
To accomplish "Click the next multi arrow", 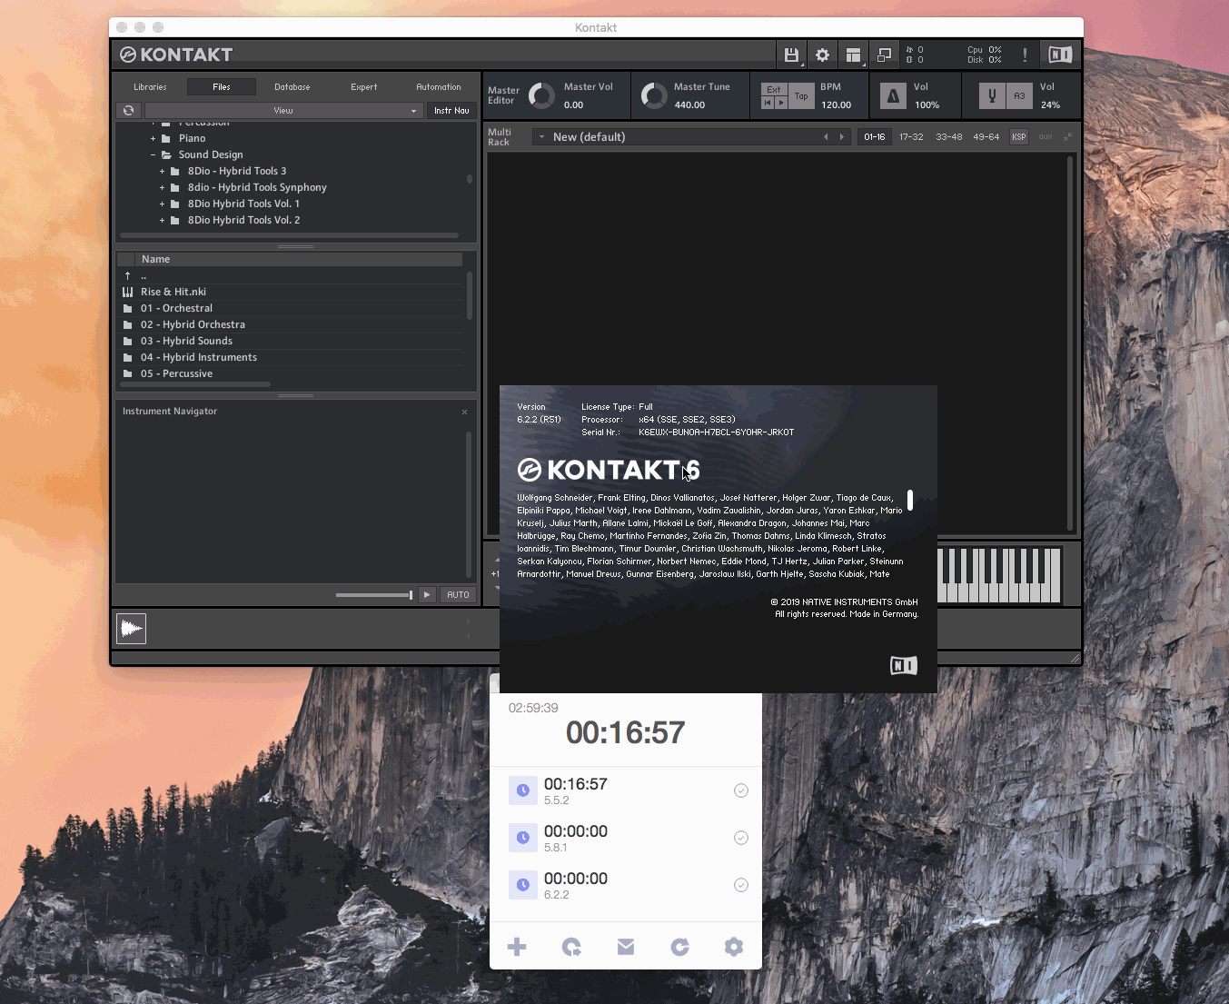I will pyautogui.click(x=842, y=137).
